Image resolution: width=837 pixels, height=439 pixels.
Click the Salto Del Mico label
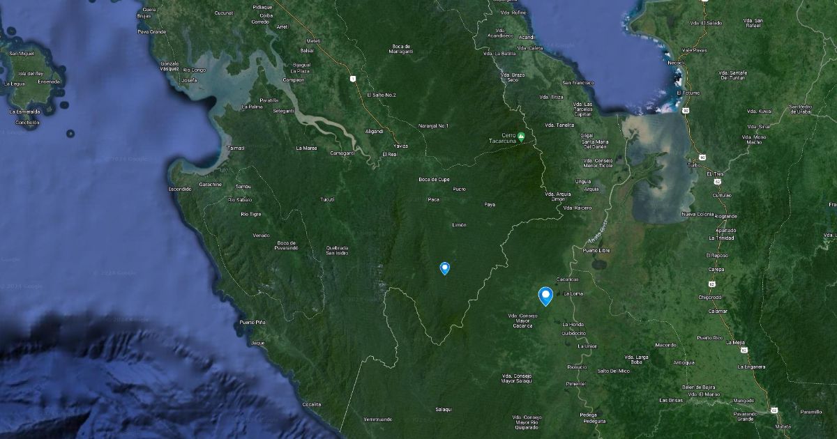(614, 371)
